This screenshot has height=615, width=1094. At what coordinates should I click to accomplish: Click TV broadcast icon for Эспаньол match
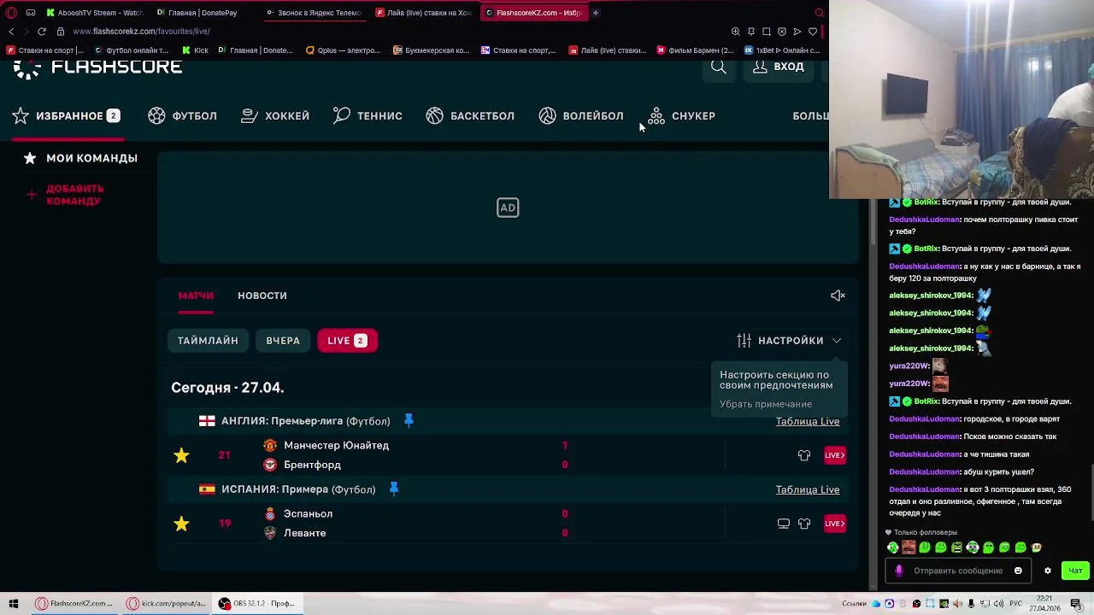click(784, 524)
